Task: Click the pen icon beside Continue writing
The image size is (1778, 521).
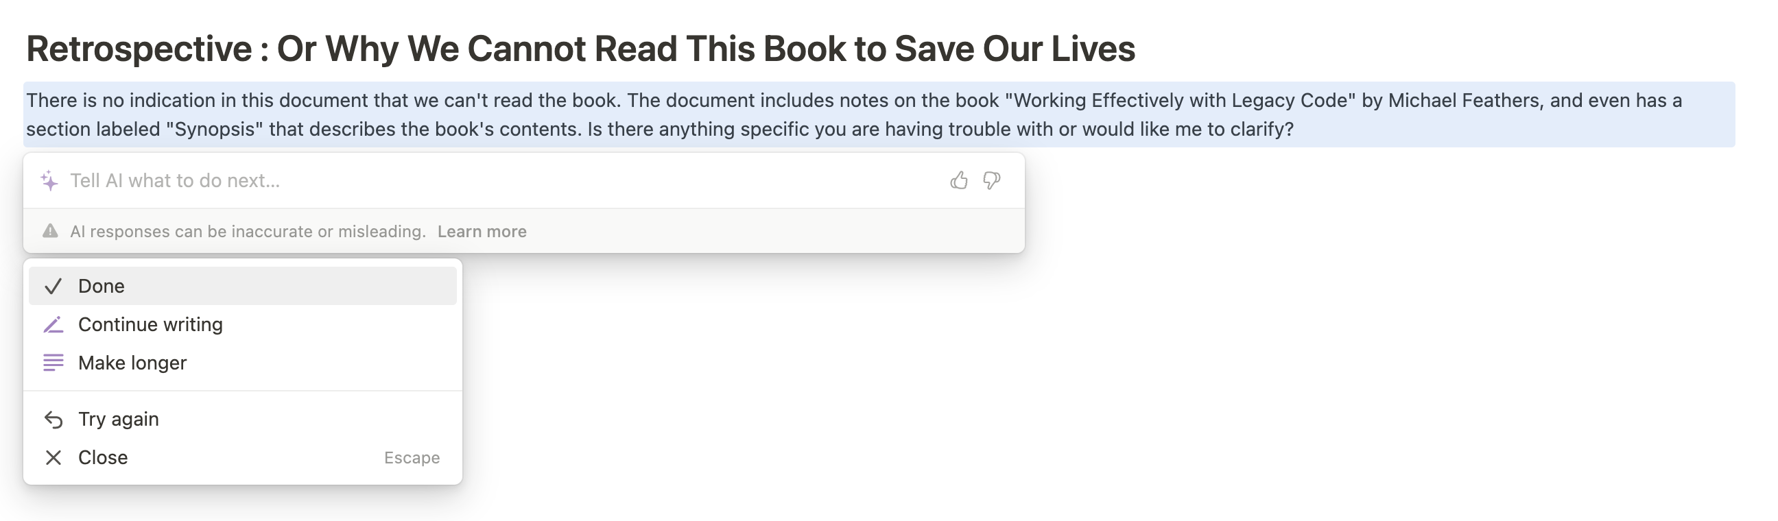Action: pyautogui.click(x=52, y=324)
